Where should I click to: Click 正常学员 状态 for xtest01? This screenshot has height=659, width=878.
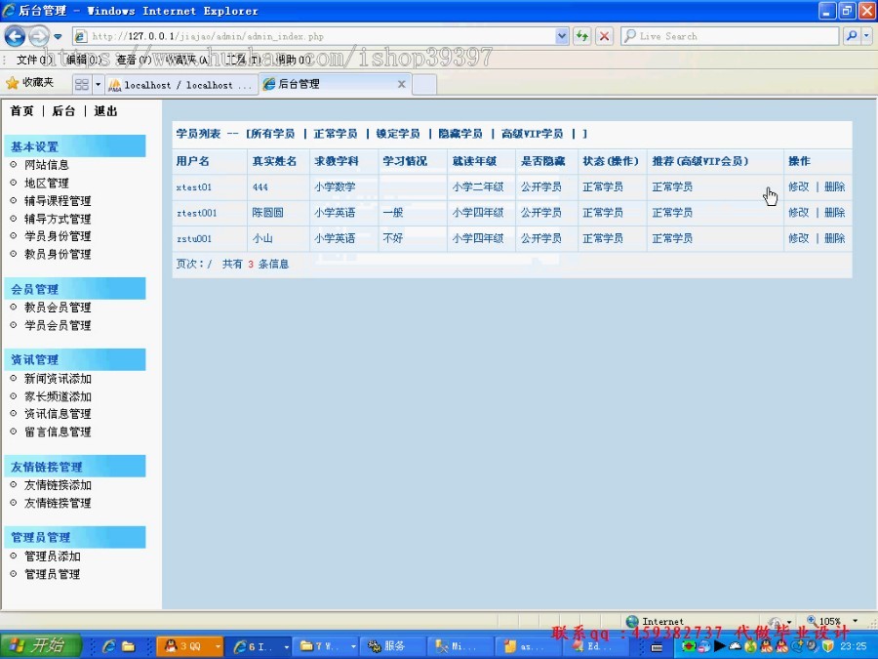pyautogui.click(x=603, y=186)
